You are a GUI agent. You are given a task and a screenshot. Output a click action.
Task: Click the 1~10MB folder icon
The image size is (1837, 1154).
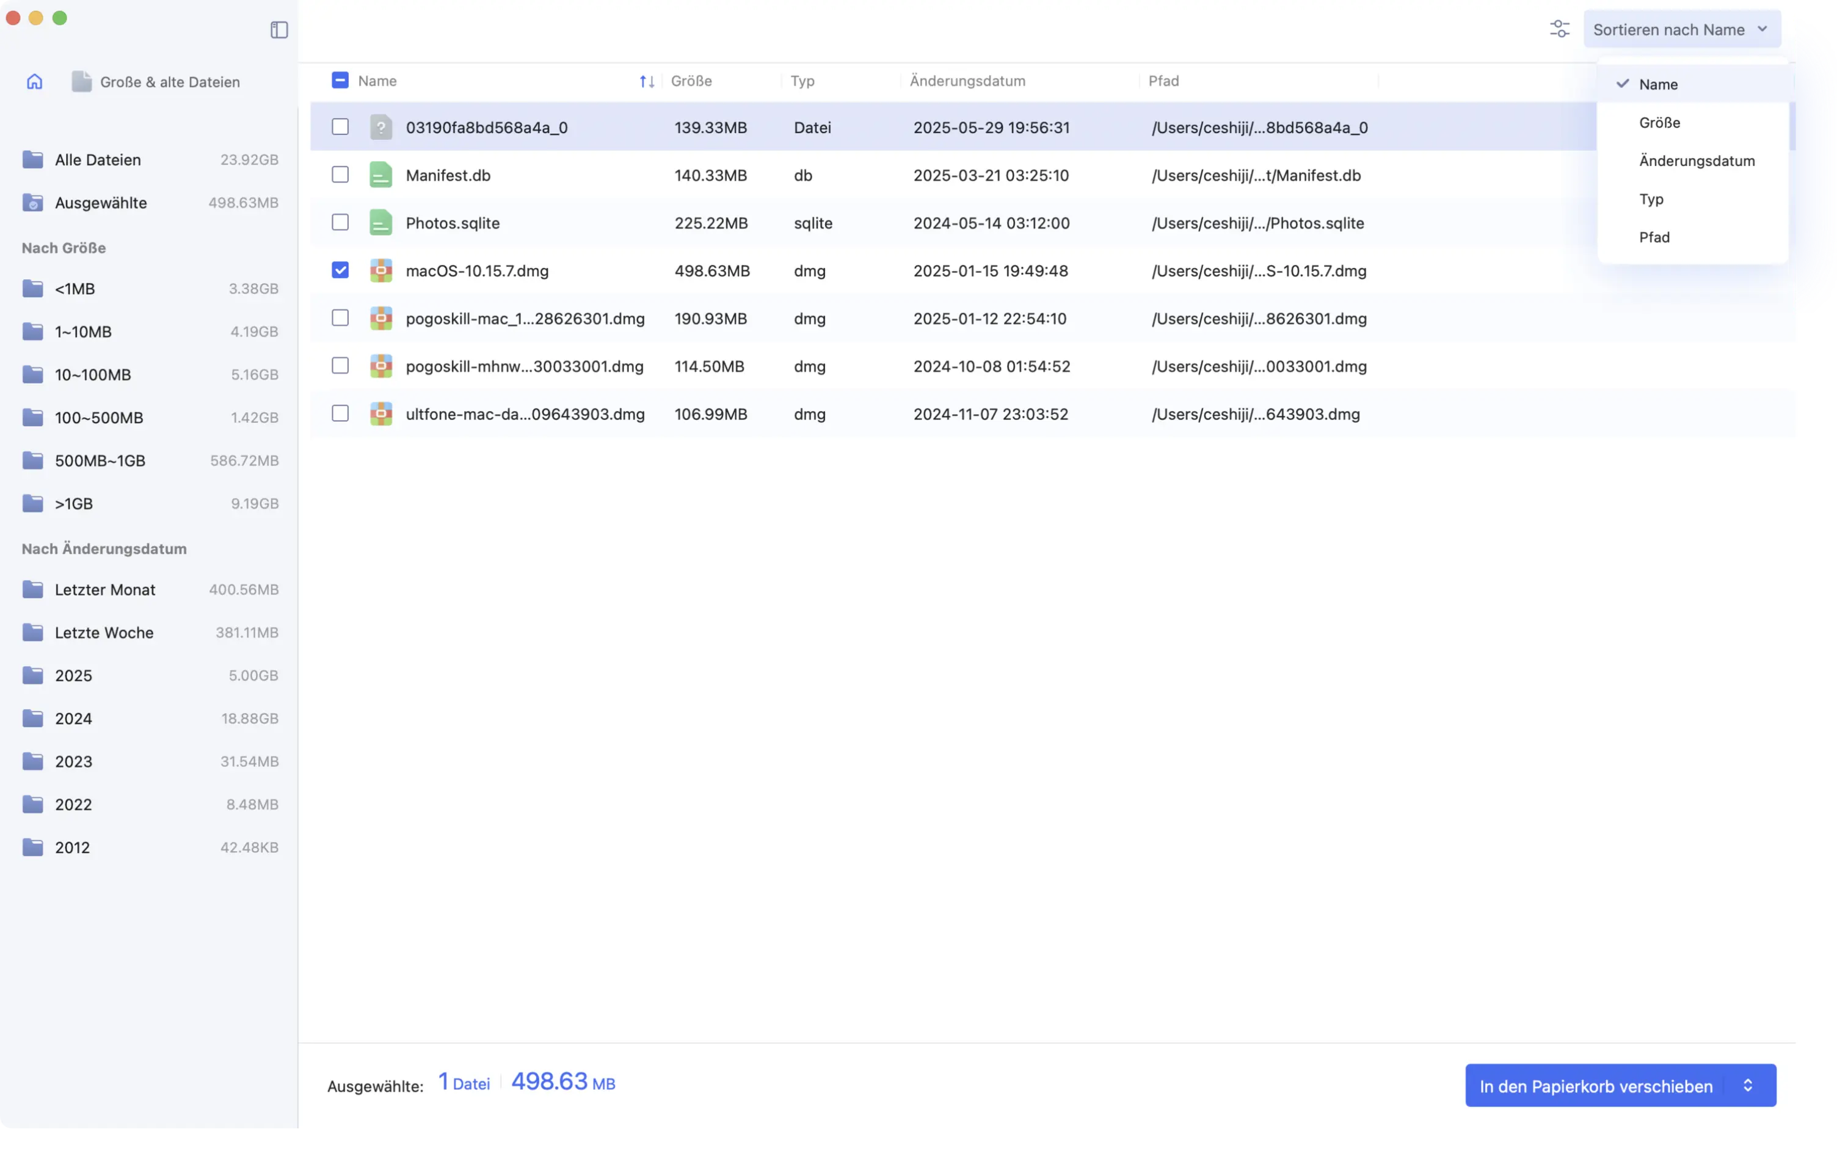coord(33,331)
